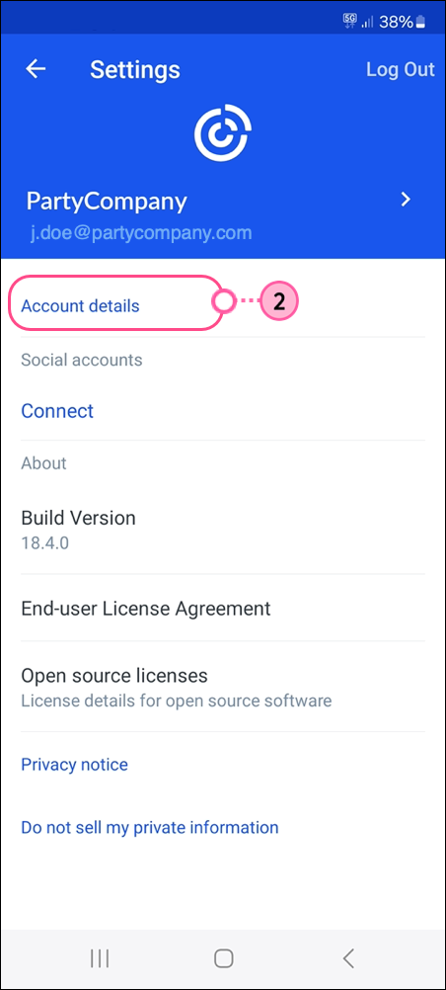Tap the Settings page title
Image resolution: width=446 pixels, height=990 pixels.
[135, 69]
